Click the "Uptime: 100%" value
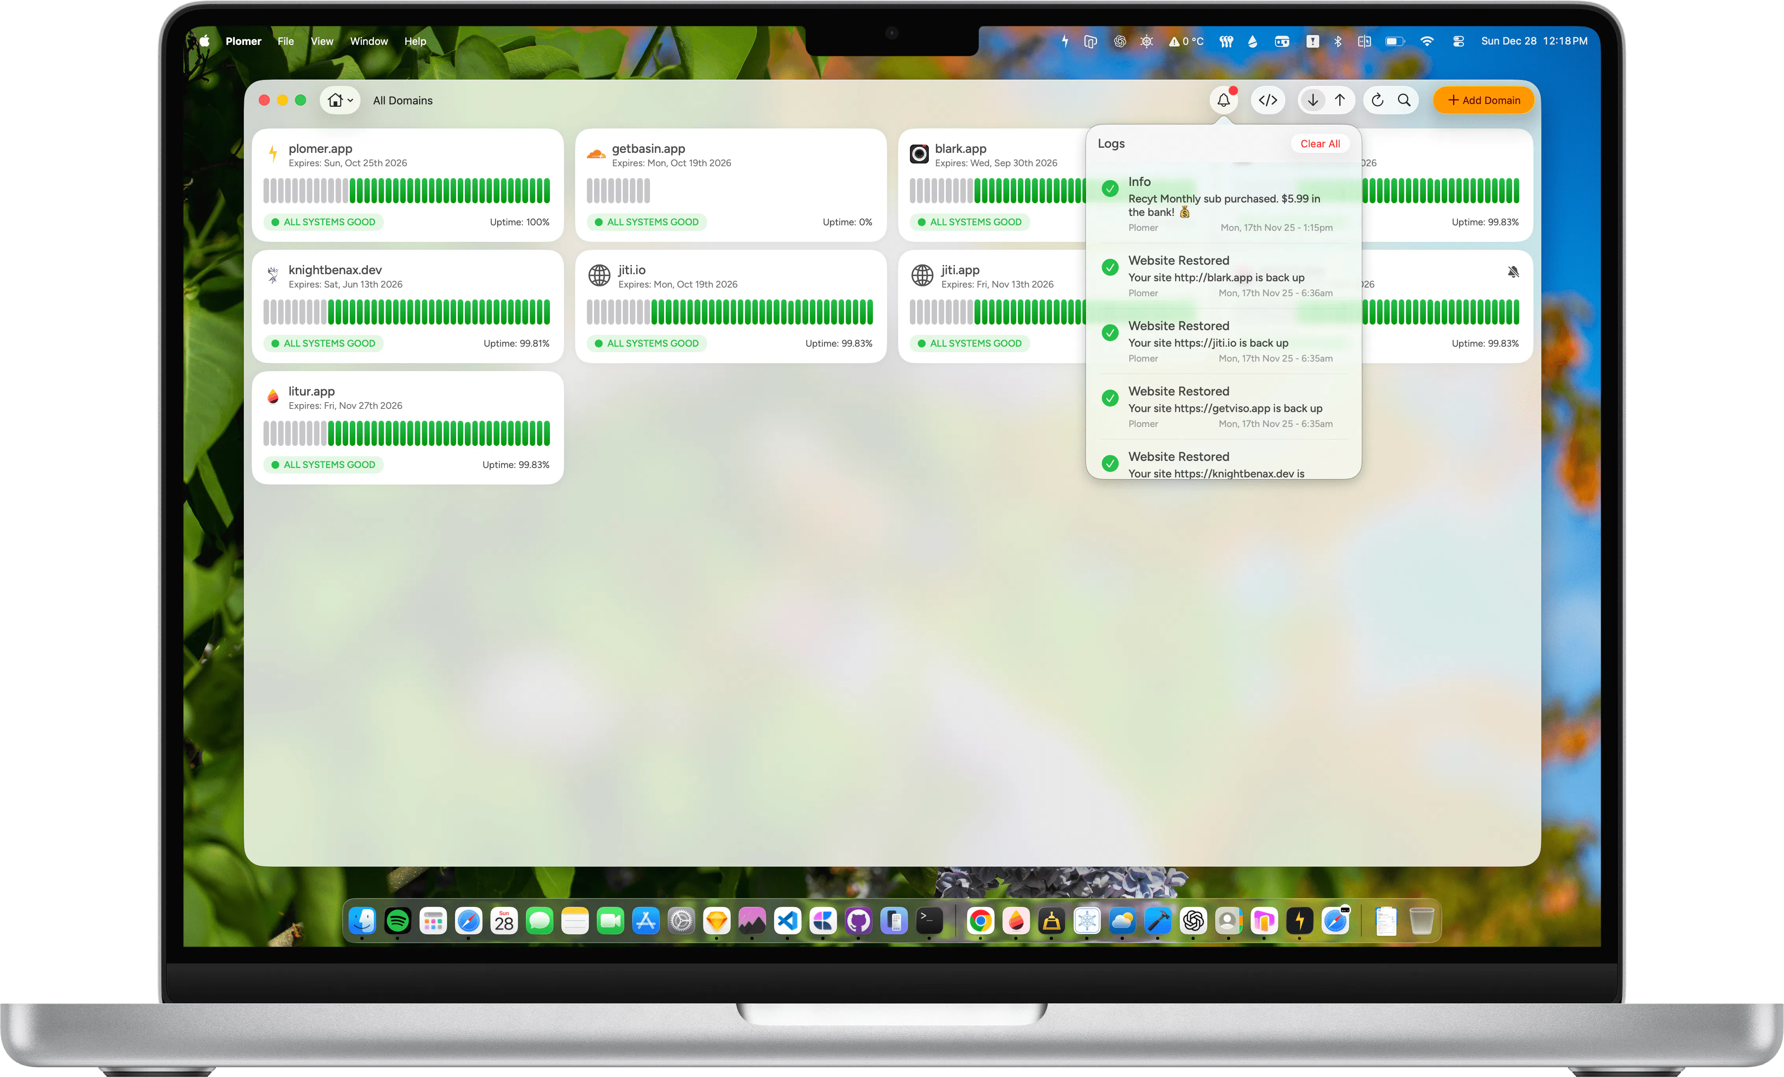Image resolution: width=1784 pixels, height=1077 pixels. click(x=520, y=222)
